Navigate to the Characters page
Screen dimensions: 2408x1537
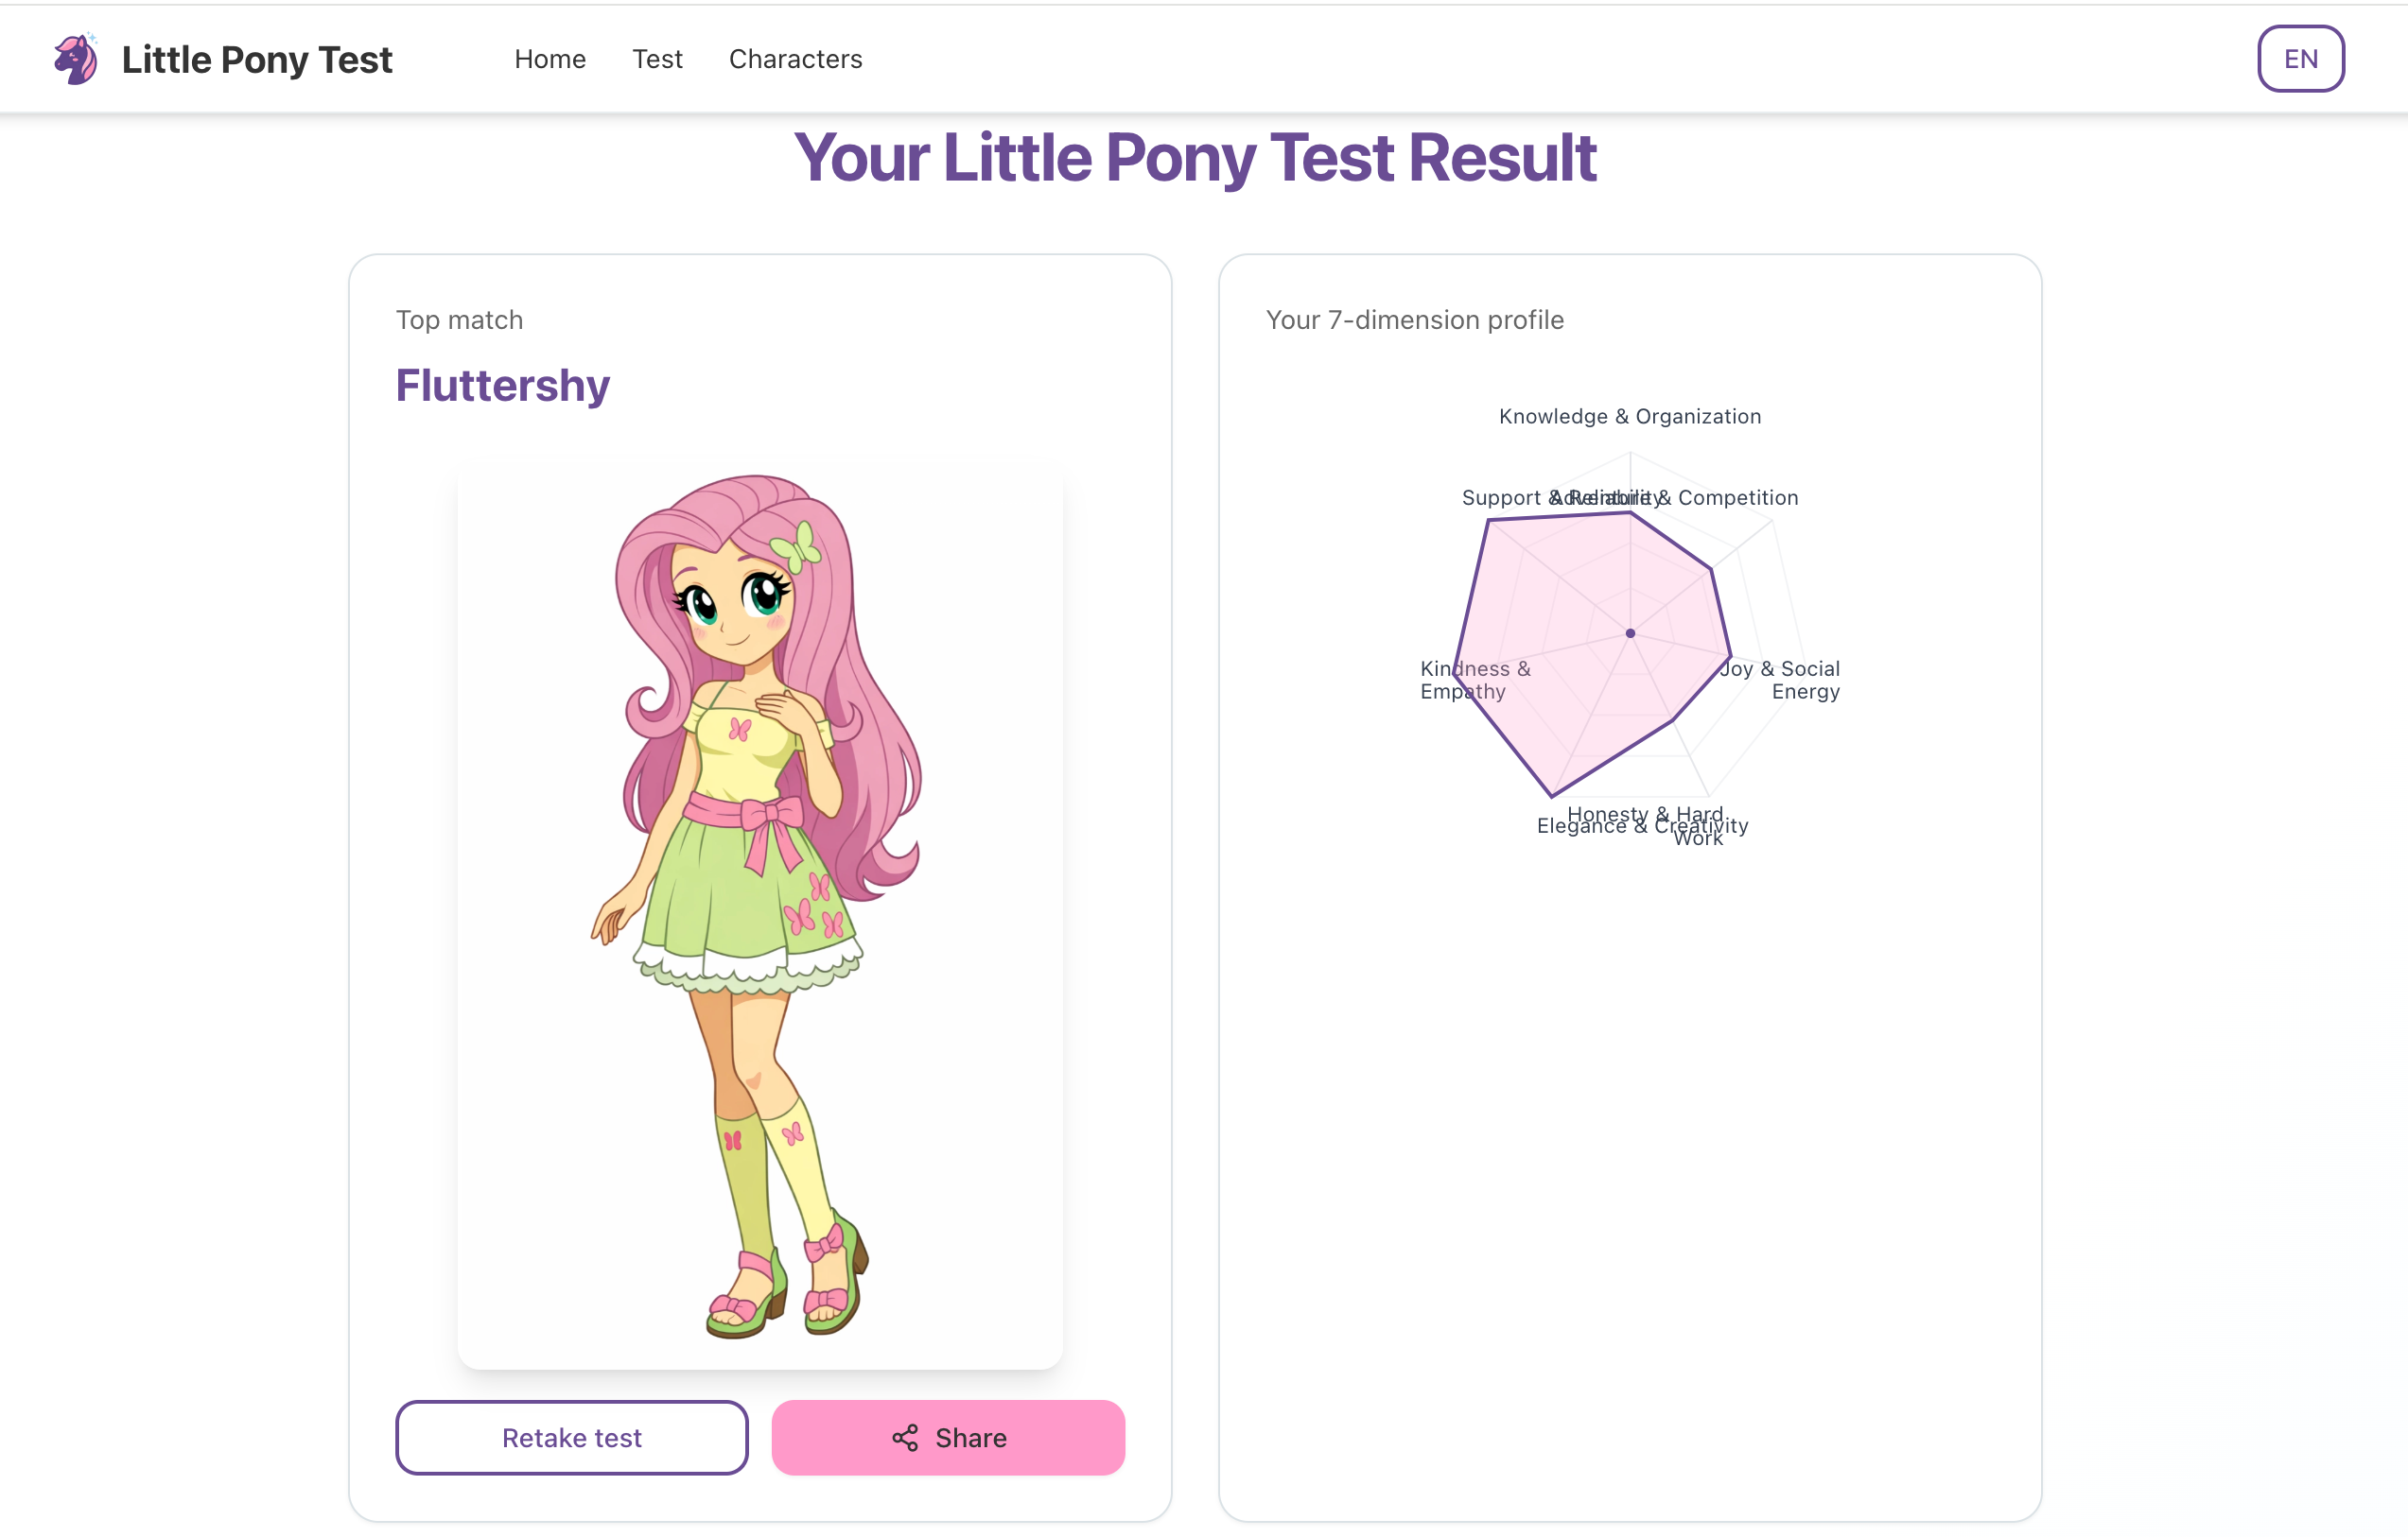796,59
